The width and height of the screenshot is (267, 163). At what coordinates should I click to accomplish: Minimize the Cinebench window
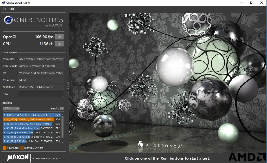click(x=241, y=3)
